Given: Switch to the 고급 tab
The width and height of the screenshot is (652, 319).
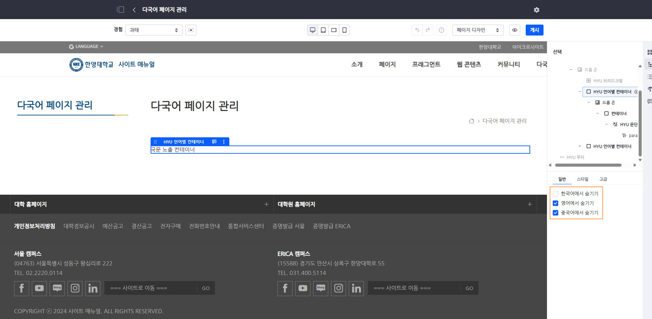Looking at the screenshot, I should [603, 179].
